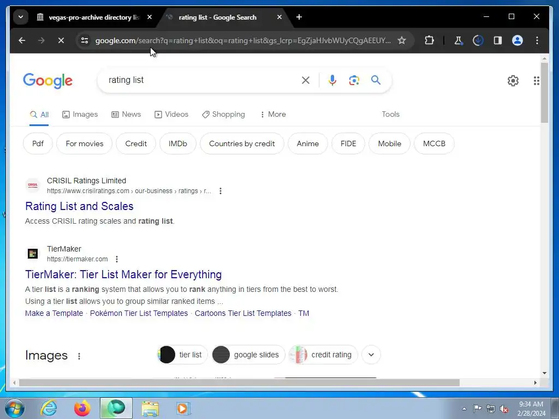559x419 pixels.
Task: Select the tier list image chip
Action: [x=182, y=355]
